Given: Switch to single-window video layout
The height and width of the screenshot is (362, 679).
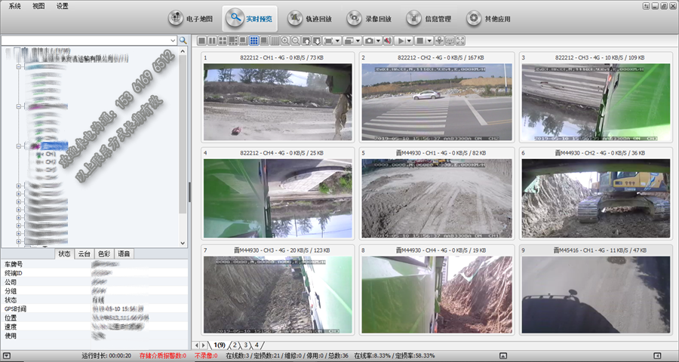Looking at the screenshot, I should point(201,40).
